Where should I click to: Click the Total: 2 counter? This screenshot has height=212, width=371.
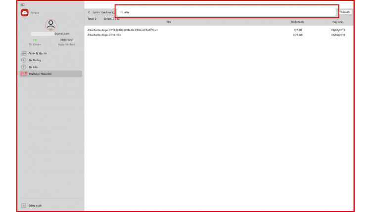(92, 19)
